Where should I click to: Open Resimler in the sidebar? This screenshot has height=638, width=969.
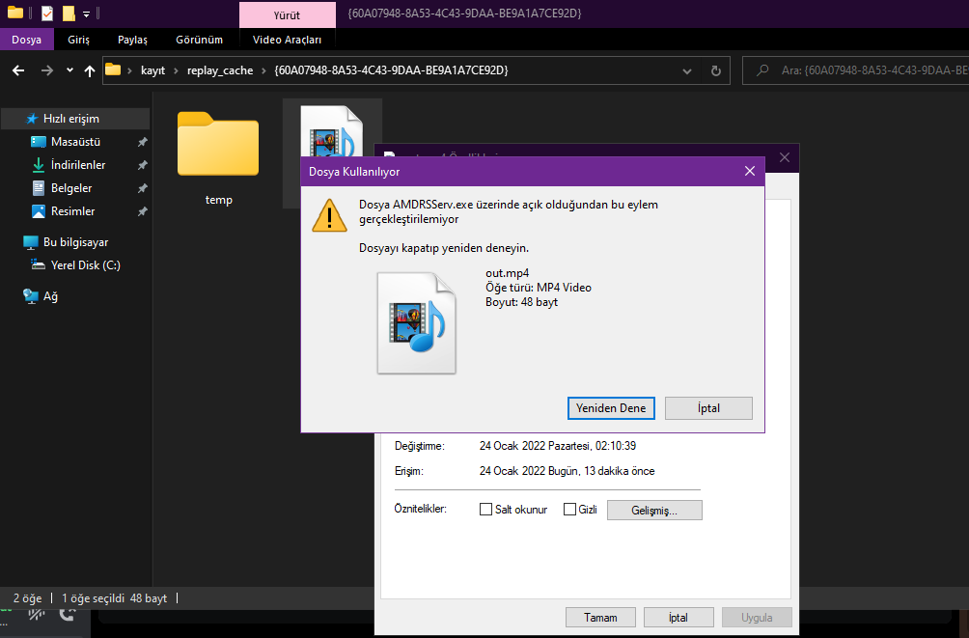(x=72, y=211)
